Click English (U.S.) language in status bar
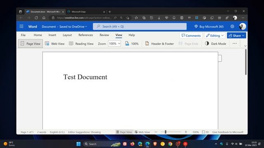 pyautogui.click(x=57, y=132)
